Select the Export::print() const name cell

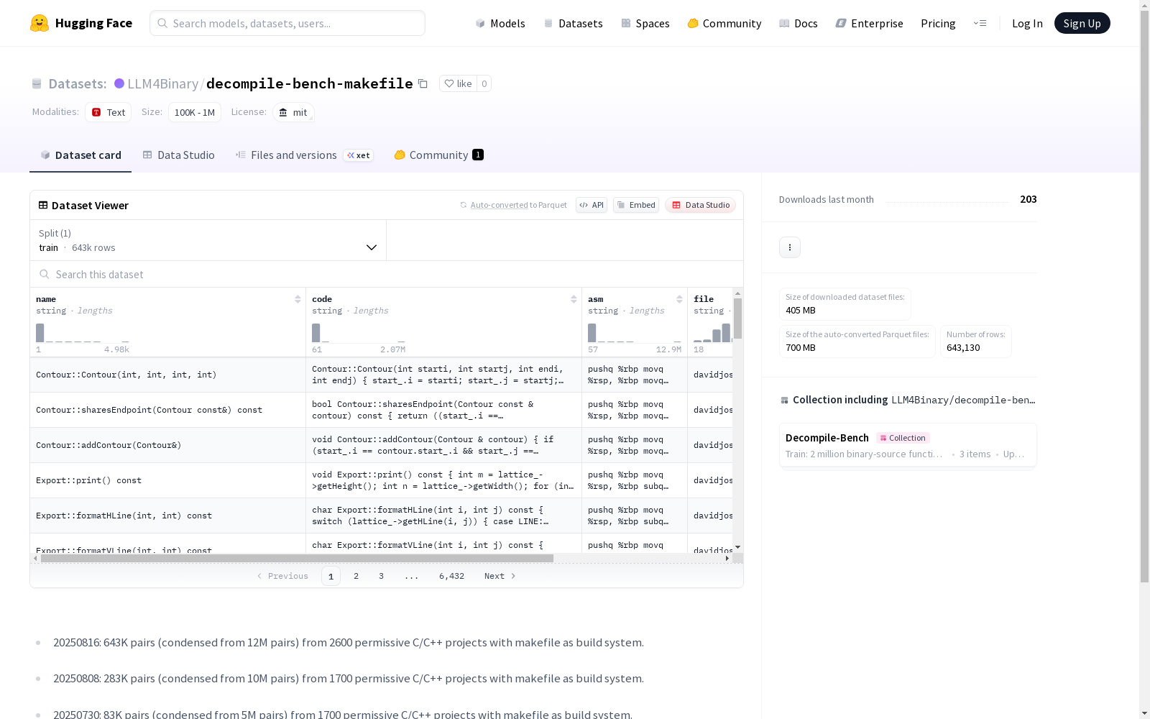coord(168,480)
